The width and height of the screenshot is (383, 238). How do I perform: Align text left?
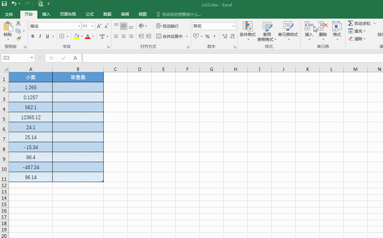(x=116, y=36)
